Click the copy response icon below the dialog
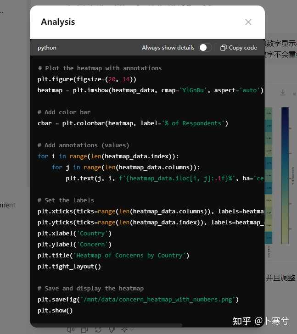Screen dimensions: 297x334 (x=84, y=329)
